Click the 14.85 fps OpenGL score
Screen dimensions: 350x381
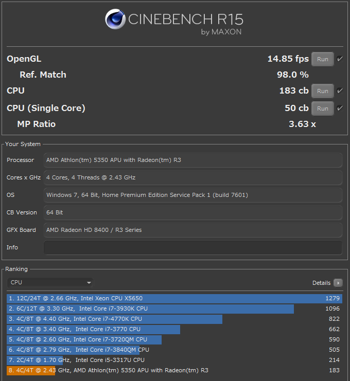click(x=288, y=59)
